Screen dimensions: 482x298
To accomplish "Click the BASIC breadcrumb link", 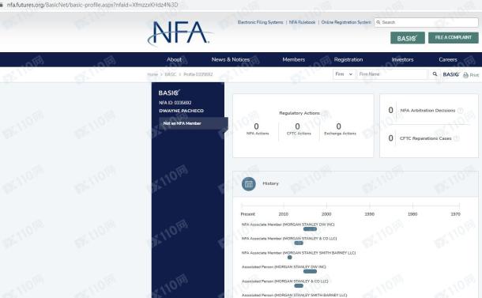I will [x=171, y=74].
